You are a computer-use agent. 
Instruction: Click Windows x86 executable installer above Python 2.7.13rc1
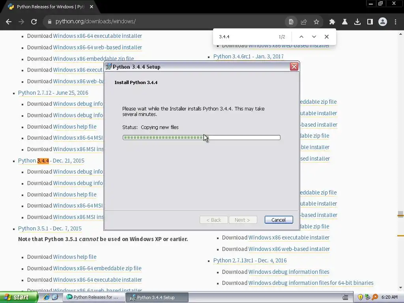(289, 238)
